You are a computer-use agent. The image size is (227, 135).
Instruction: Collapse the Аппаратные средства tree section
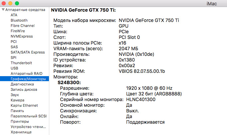pyautogui.click(x=3, y=10)
